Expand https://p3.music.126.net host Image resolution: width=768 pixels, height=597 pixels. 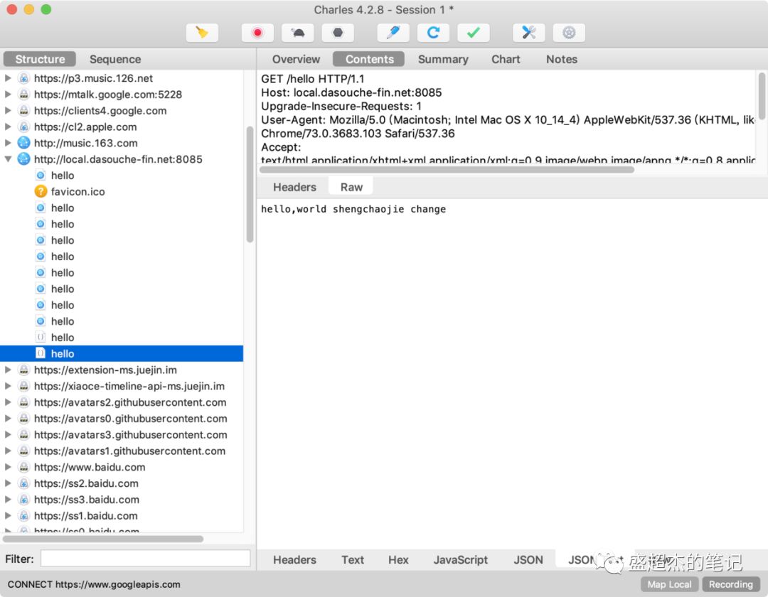[x=8, y=77]
